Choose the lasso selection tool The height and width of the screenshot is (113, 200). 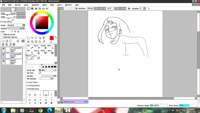32,38
